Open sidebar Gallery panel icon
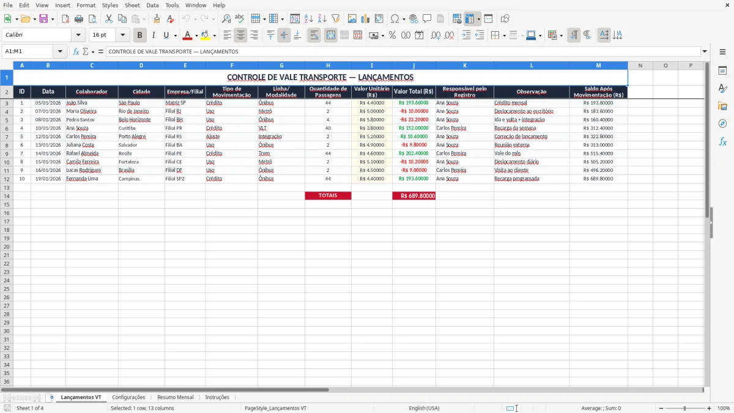The width and height of the screenshot is (734, 413). coord(723,106)
